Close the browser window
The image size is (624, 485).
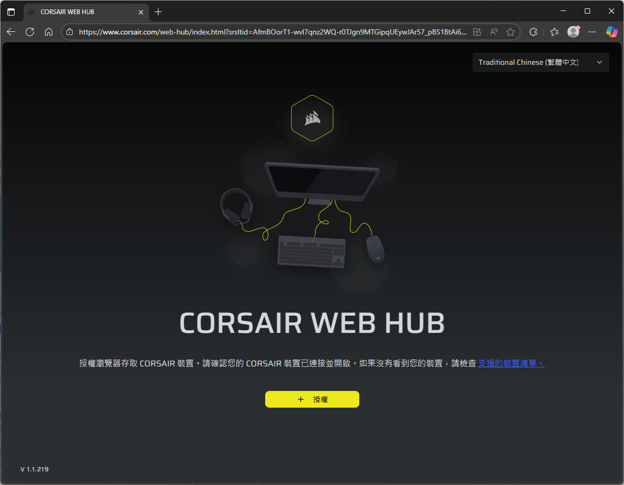[x=611, y=11]
